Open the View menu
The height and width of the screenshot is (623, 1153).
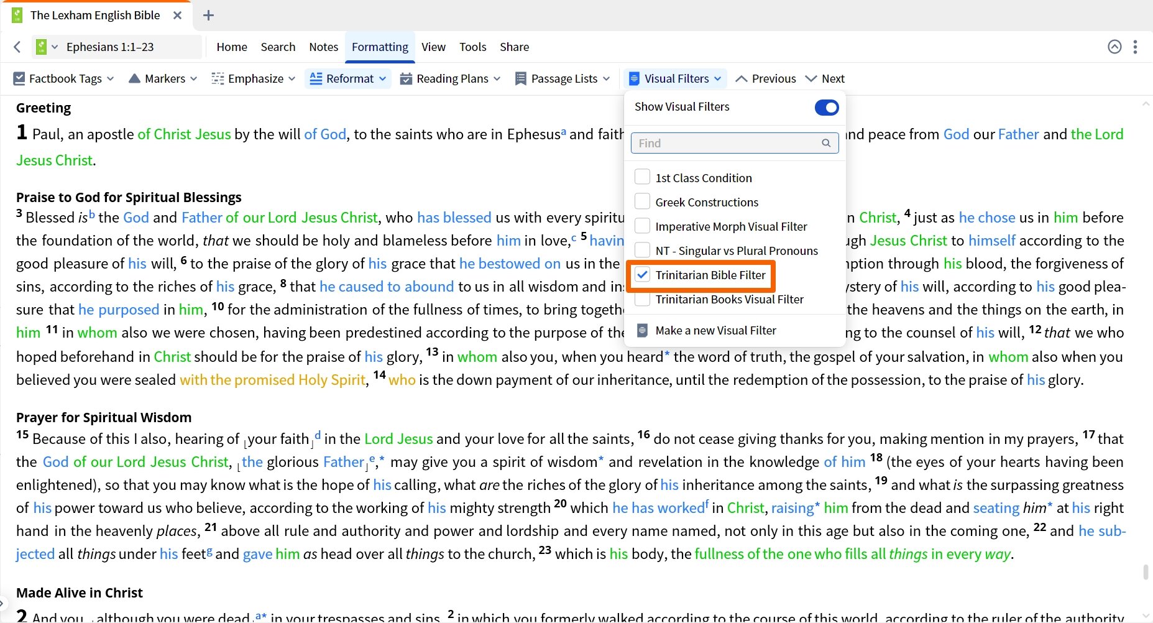433,47
